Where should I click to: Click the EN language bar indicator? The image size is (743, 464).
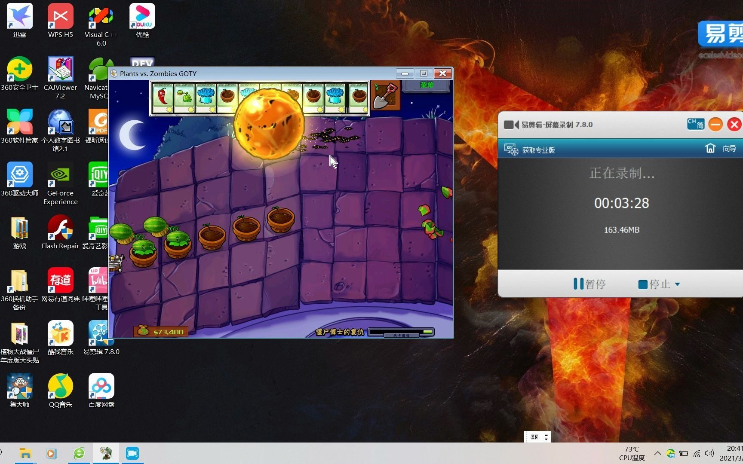tap(534, 437)
